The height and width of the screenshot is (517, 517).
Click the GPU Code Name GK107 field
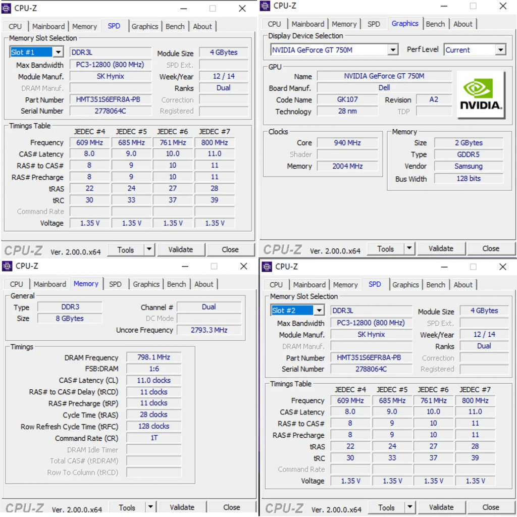click(x=347, y=99)
